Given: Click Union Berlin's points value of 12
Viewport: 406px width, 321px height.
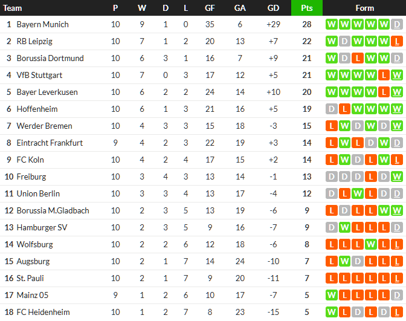Looking at the screenshot, I should click(x=306, y=193).
